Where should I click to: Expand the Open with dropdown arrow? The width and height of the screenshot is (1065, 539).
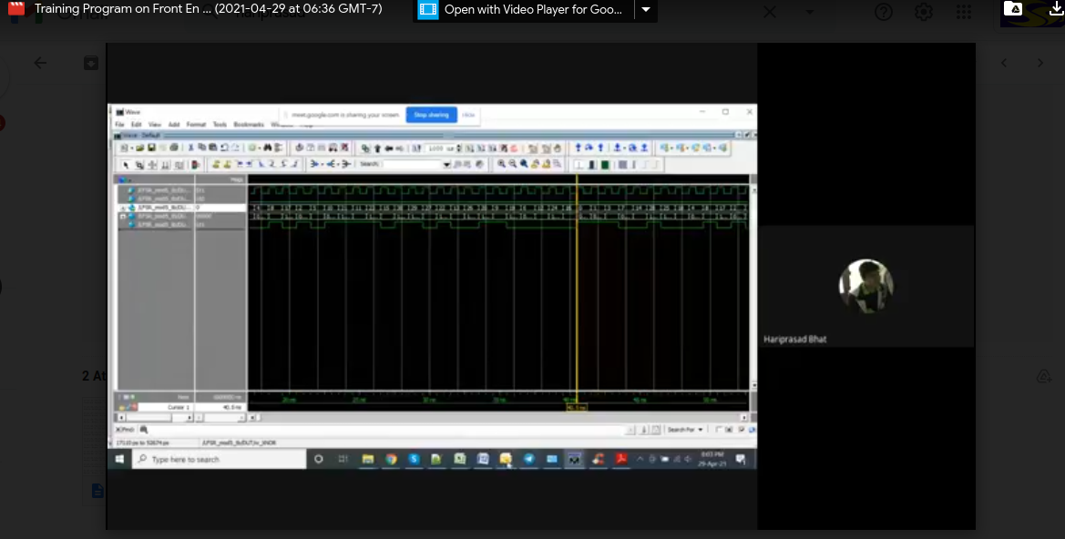point(645,10)
